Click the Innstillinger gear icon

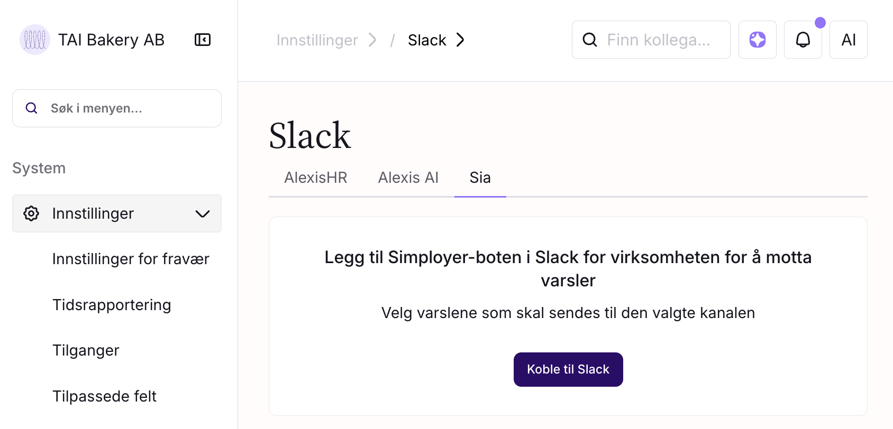31,213
